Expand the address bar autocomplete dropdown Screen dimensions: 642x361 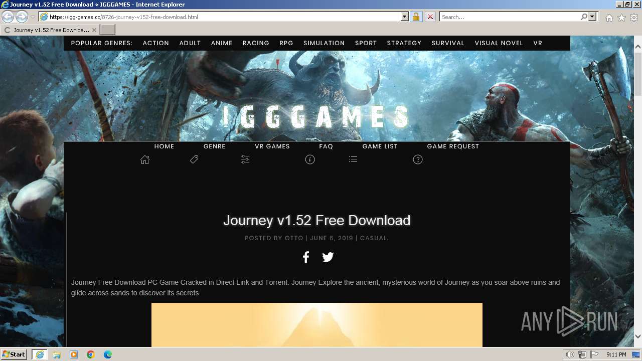[x=405, y=17]
